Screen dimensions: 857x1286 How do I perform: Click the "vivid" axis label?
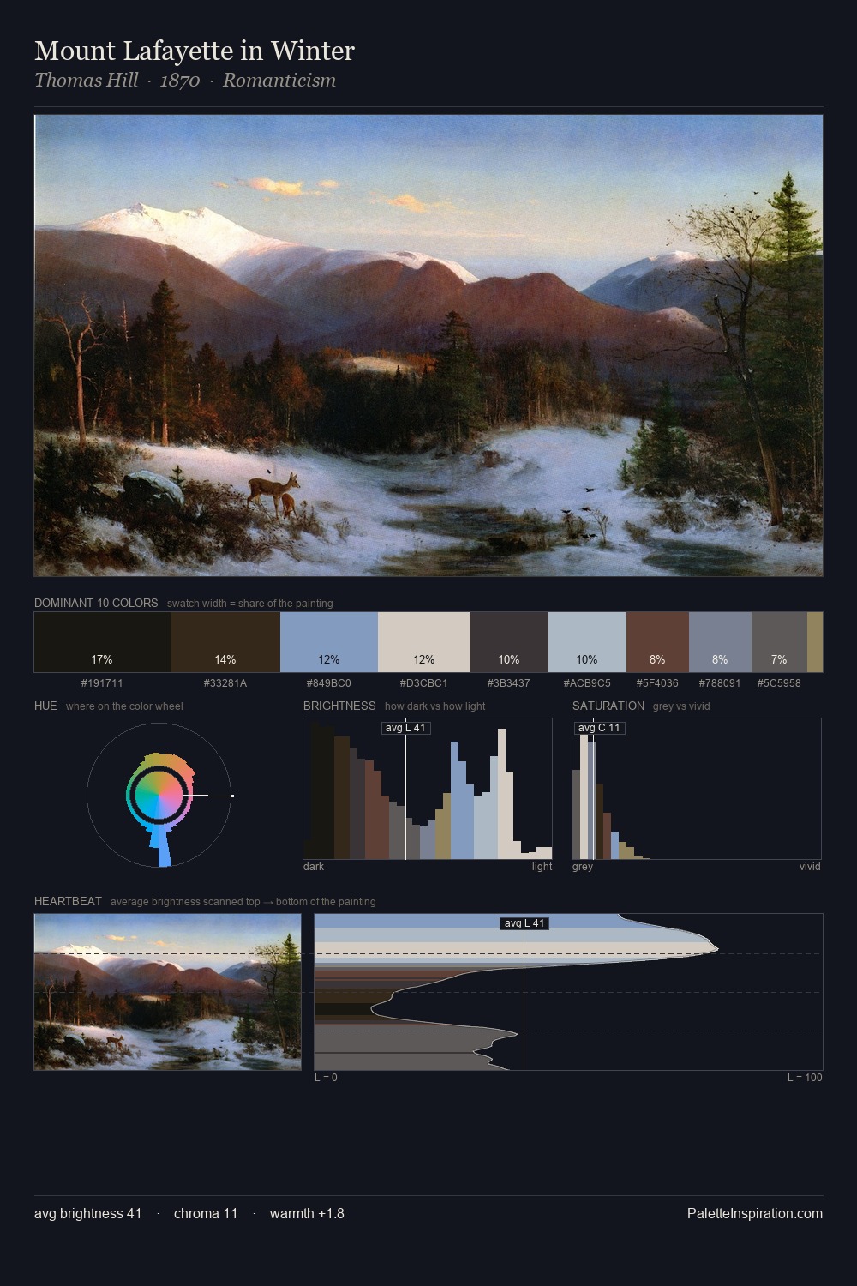click(810, 867)
